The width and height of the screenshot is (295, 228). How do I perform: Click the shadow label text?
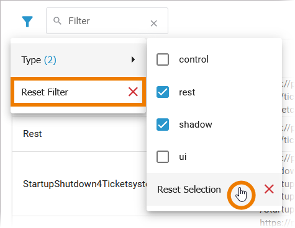[196, 125]
